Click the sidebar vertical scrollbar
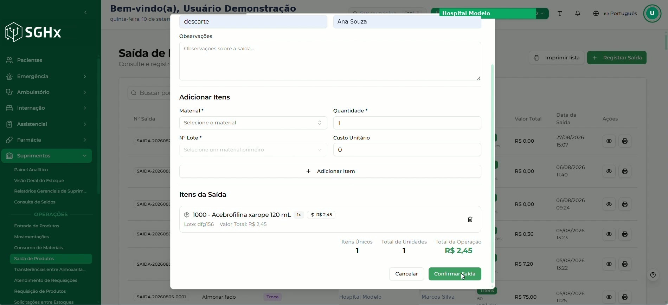This screenshot has width=668, height=305. tap(99, 126)
